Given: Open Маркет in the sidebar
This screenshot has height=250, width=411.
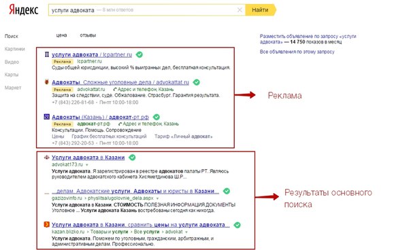Looking at the screenshot, I should pyautogui.click(x=13, y=88).
